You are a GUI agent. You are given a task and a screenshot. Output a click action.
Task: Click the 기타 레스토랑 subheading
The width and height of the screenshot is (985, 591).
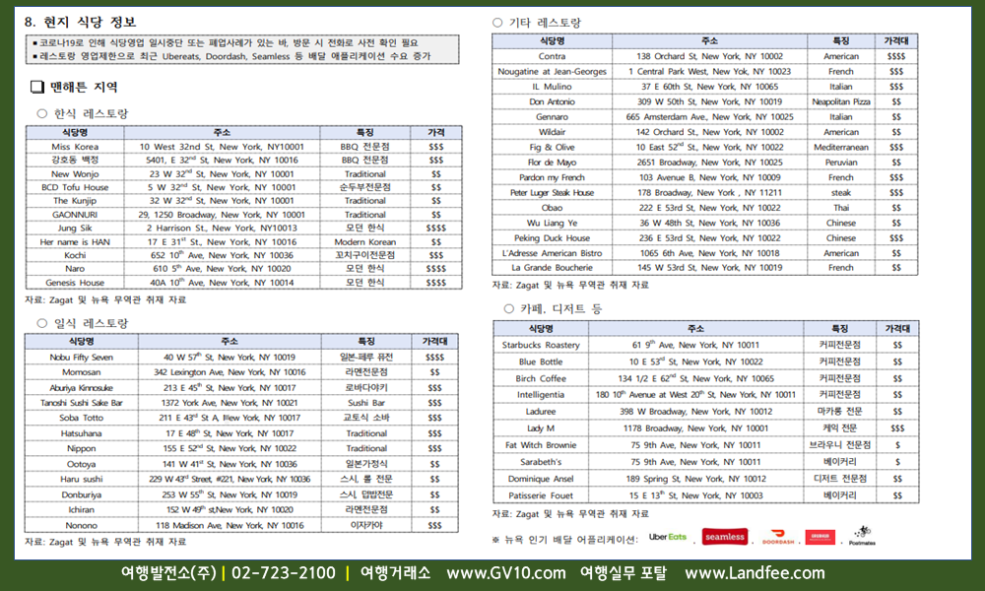click(x=546, y=23)
